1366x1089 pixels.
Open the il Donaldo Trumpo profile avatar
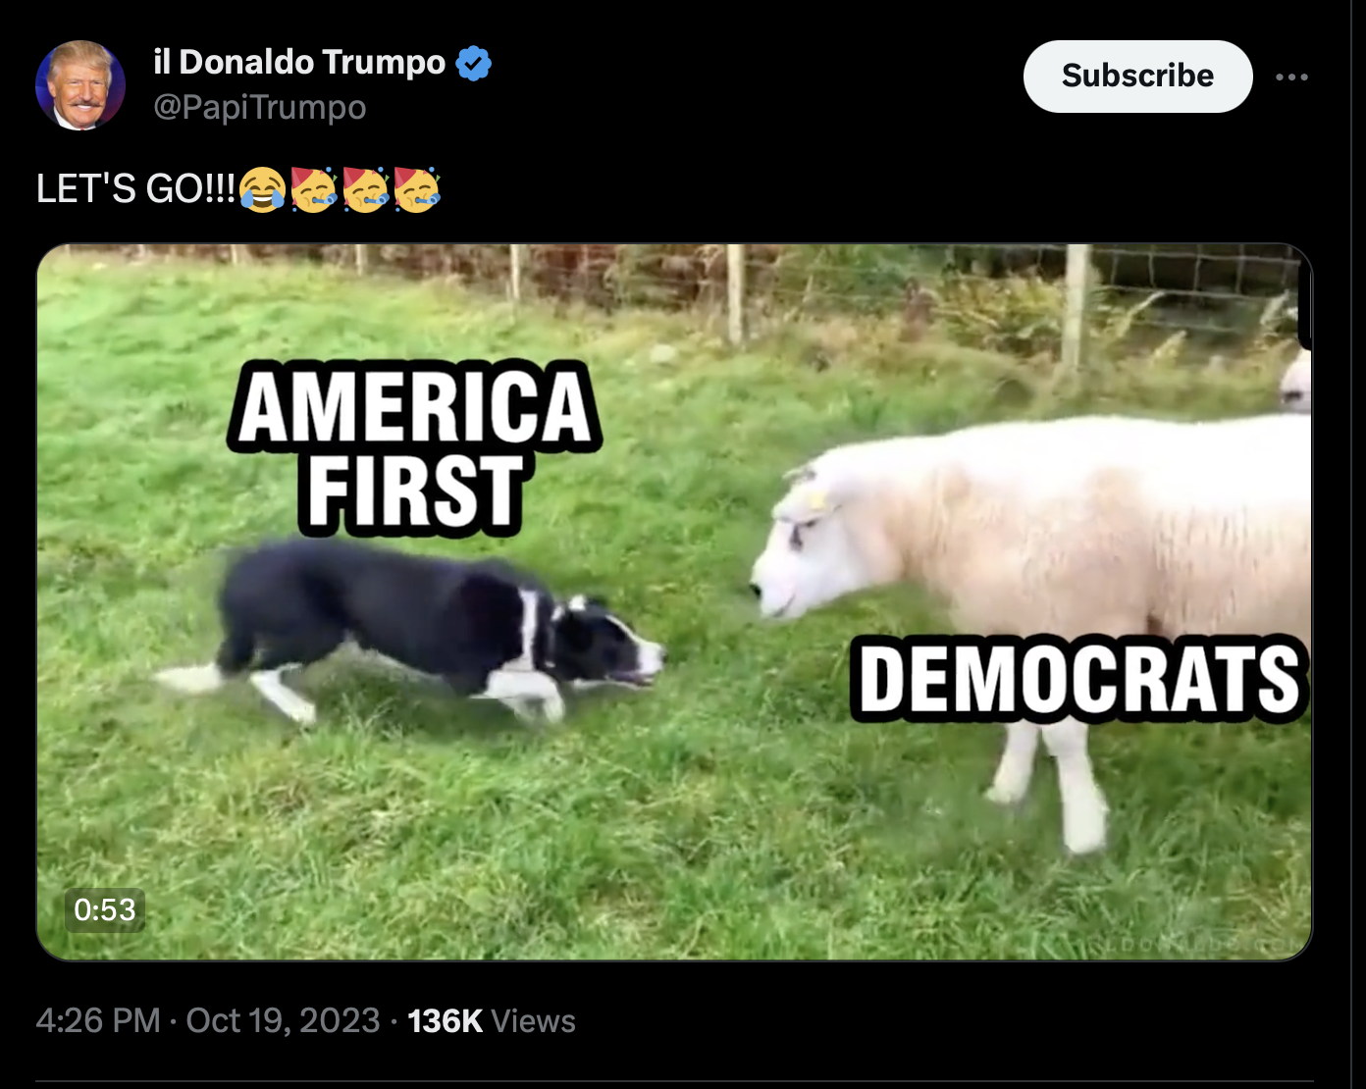[x=80, y=85]
